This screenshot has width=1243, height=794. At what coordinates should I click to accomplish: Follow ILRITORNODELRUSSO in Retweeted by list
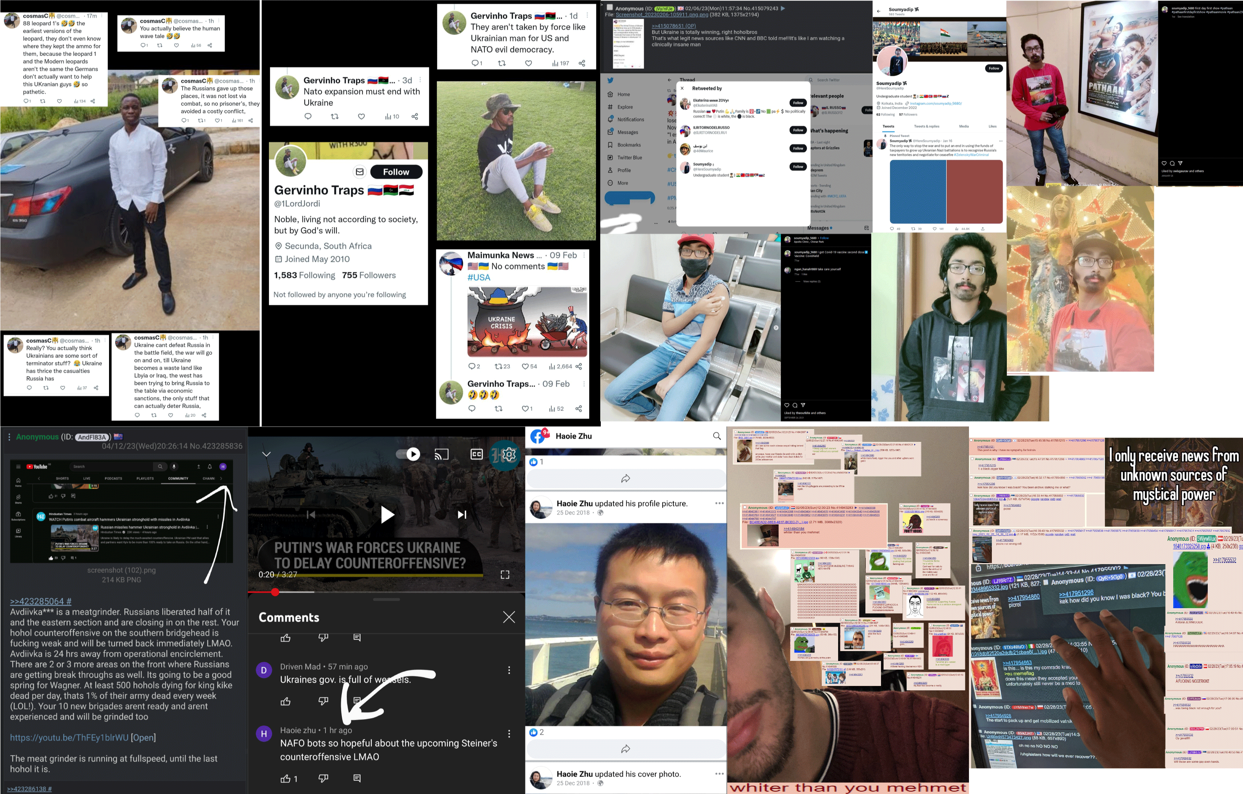[x=797, y=130]
